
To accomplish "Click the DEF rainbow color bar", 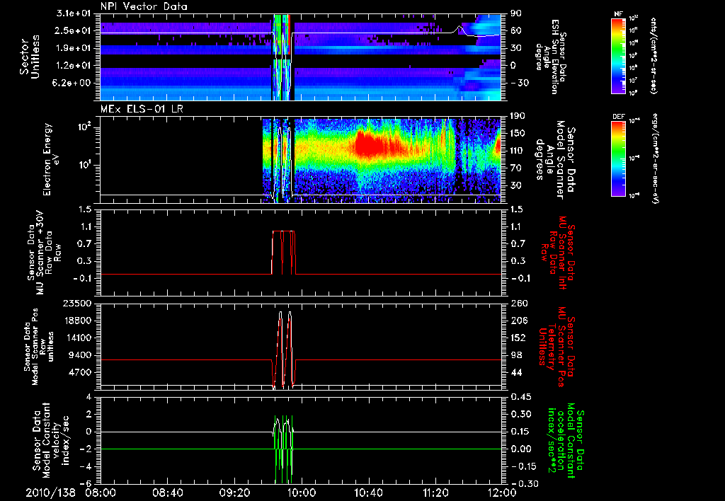I will coord(619,159).
